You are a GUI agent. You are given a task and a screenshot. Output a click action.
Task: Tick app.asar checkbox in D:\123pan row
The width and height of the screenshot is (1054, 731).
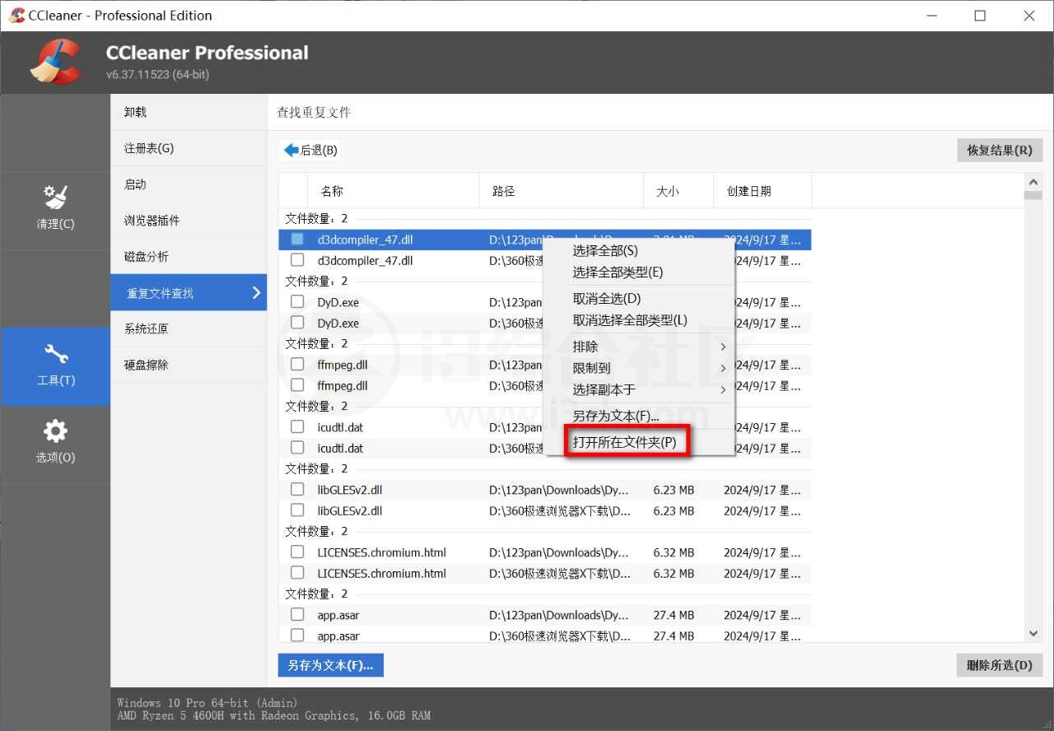[297, 615]
